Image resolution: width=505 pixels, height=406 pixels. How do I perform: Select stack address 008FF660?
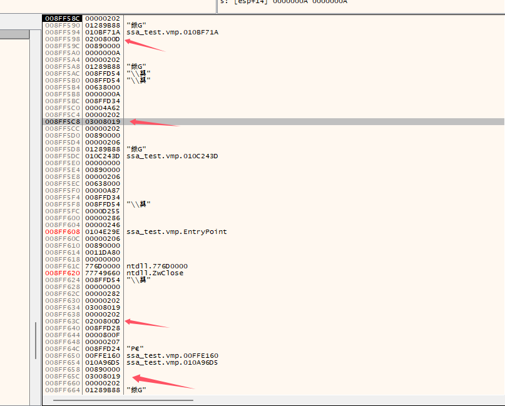tap(62, 383)
